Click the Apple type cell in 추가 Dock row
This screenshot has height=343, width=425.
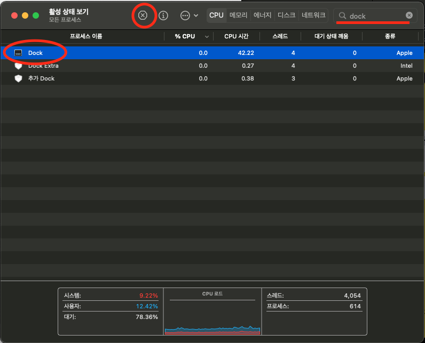click(x=404, y=78)
